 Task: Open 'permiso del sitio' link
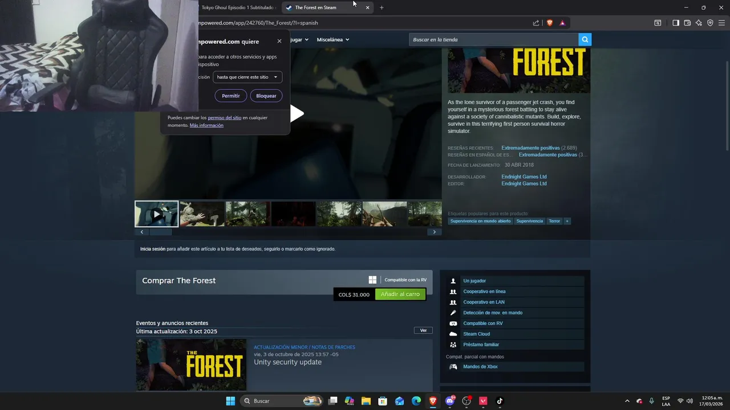click(x=225, y=117)
